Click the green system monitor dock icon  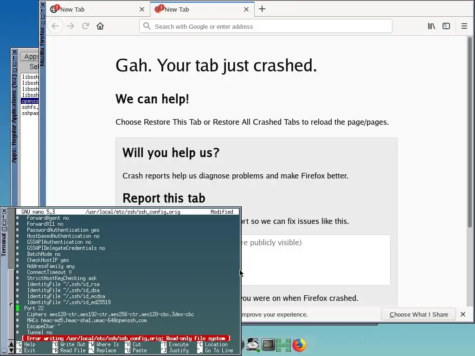283,345
